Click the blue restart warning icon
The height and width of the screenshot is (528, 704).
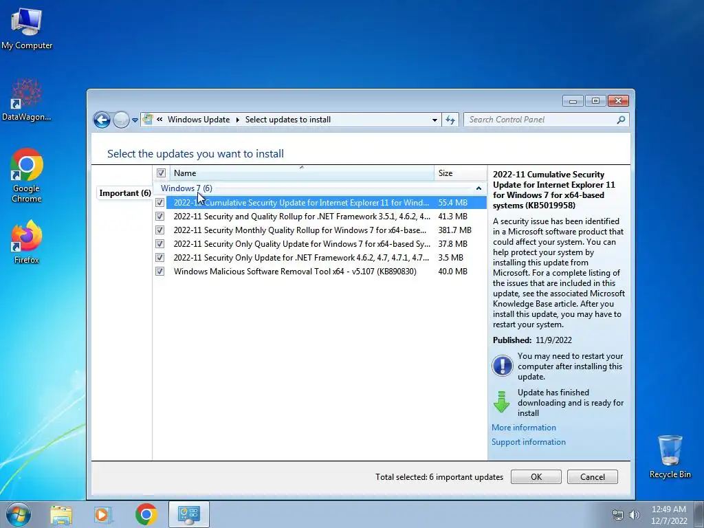(503, 366)
